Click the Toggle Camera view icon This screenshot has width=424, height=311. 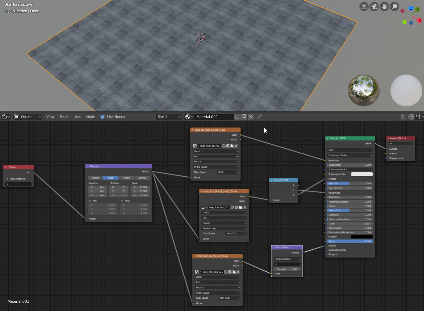coord(374,7)
